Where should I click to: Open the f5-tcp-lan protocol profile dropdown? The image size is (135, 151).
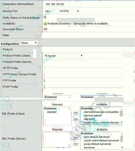coord(64,56)
